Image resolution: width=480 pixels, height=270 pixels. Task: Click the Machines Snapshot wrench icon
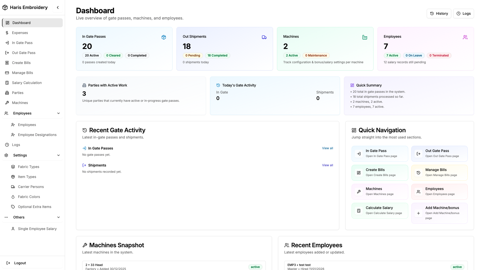(85, 245)
